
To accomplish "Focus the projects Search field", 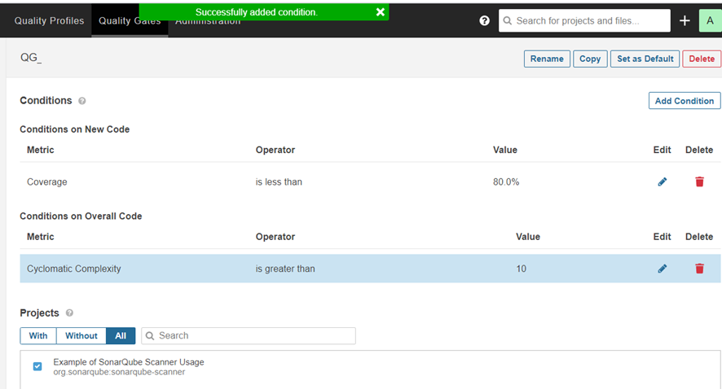I will (249, 335).
